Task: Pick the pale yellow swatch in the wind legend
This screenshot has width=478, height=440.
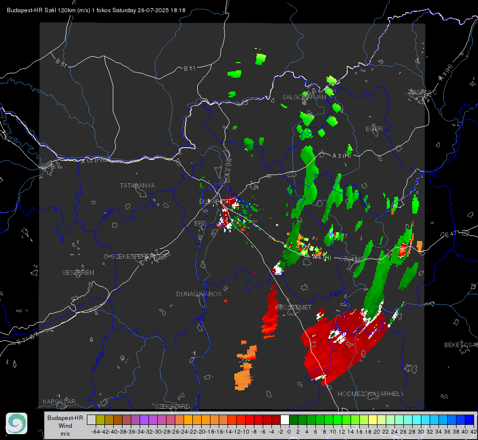Action: 373,419
